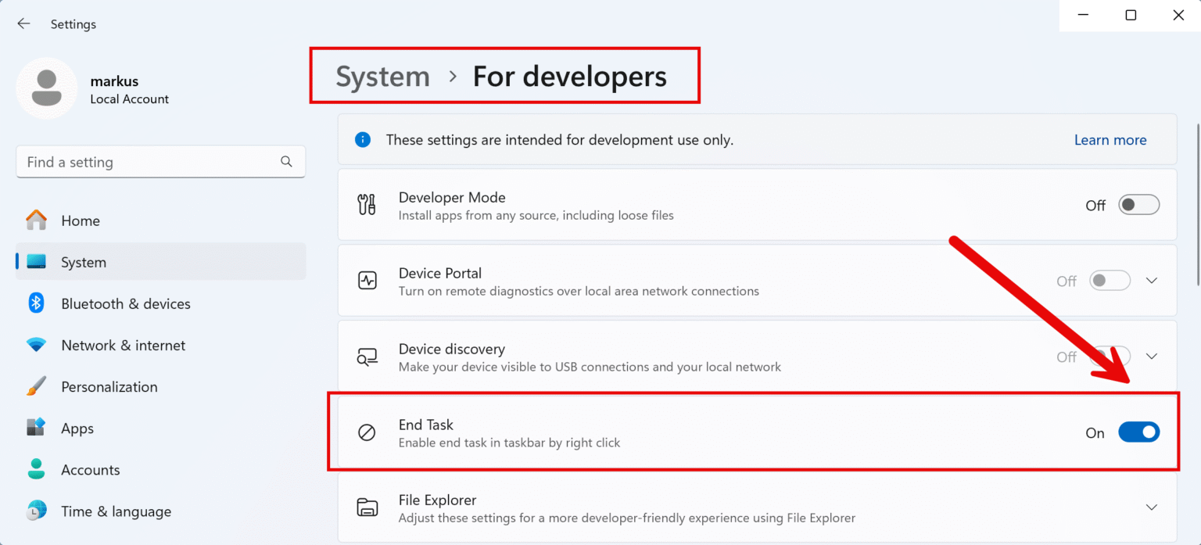Turn on the Developer Mode toggle

pyautogui.click(x=1138, y=205)
